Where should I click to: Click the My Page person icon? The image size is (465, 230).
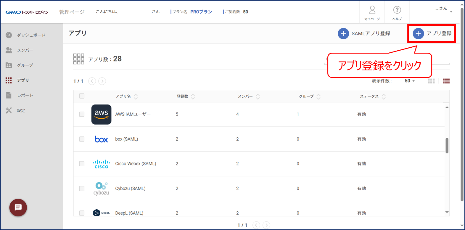click(x=372, y=10)
